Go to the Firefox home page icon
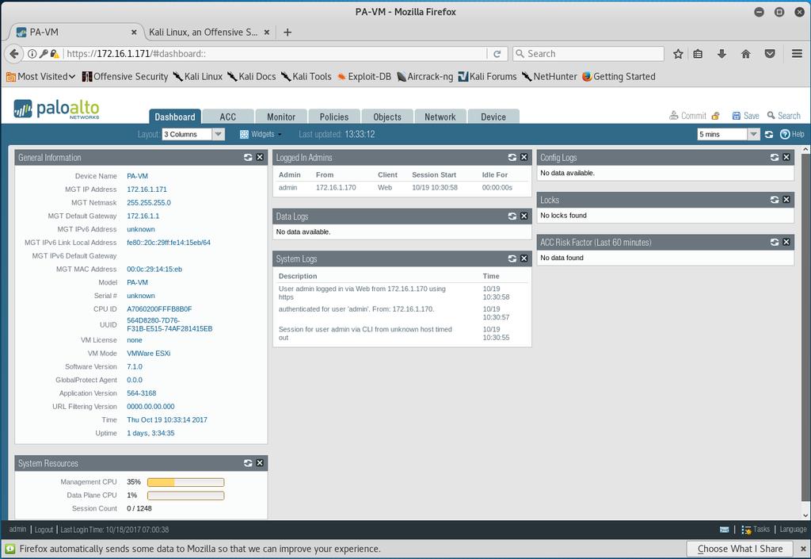The width and height of the screenshot is (811, 559). [746, 54]
